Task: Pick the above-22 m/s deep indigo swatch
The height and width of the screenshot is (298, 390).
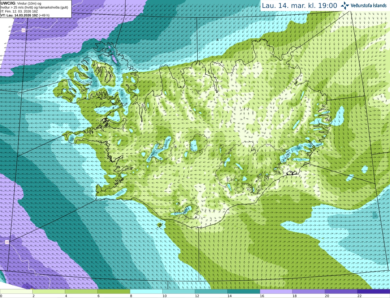Action: pyautogui.click(x=374, y=291)
